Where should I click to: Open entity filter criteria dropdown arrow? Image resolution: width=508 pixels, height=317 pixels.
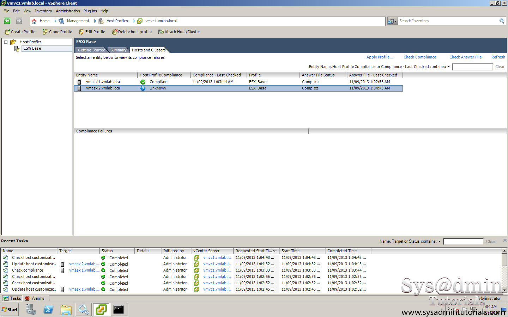click(x=449, y=67)
